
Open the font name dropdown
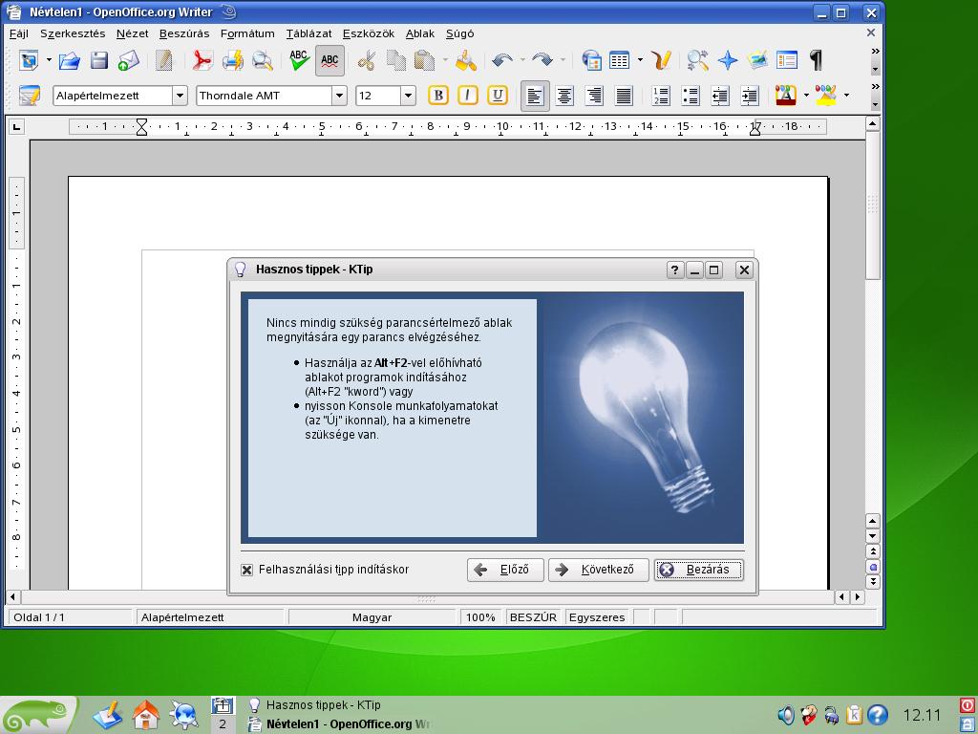(x=339, y=96)
